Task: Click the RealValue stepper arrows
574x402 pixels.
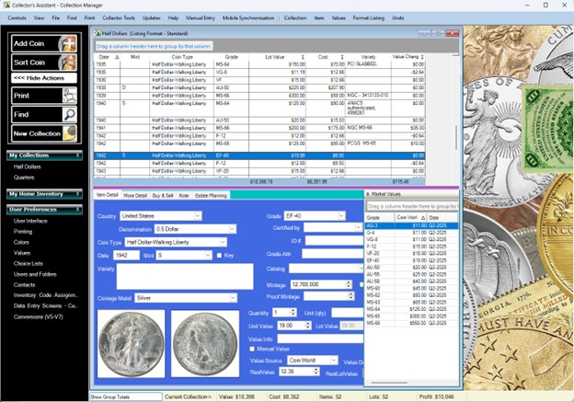Action: point(316,372)
